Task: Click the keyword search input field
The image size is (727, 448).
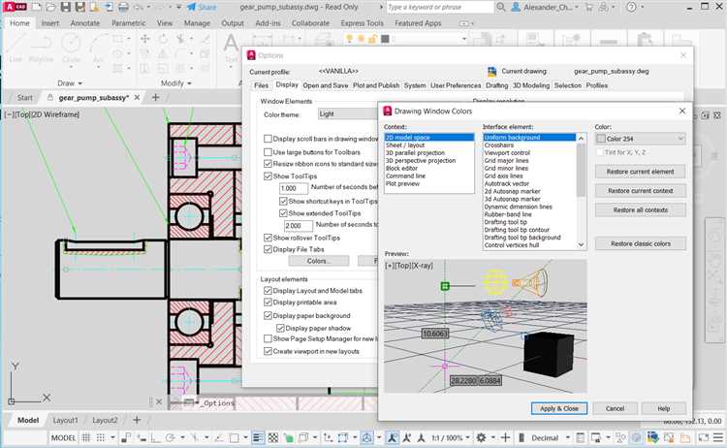Action: pos(439,7)
